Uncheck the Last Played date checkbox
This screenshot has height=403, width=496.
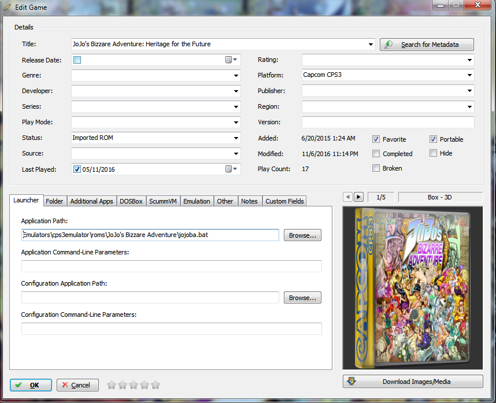click(77, 169)
